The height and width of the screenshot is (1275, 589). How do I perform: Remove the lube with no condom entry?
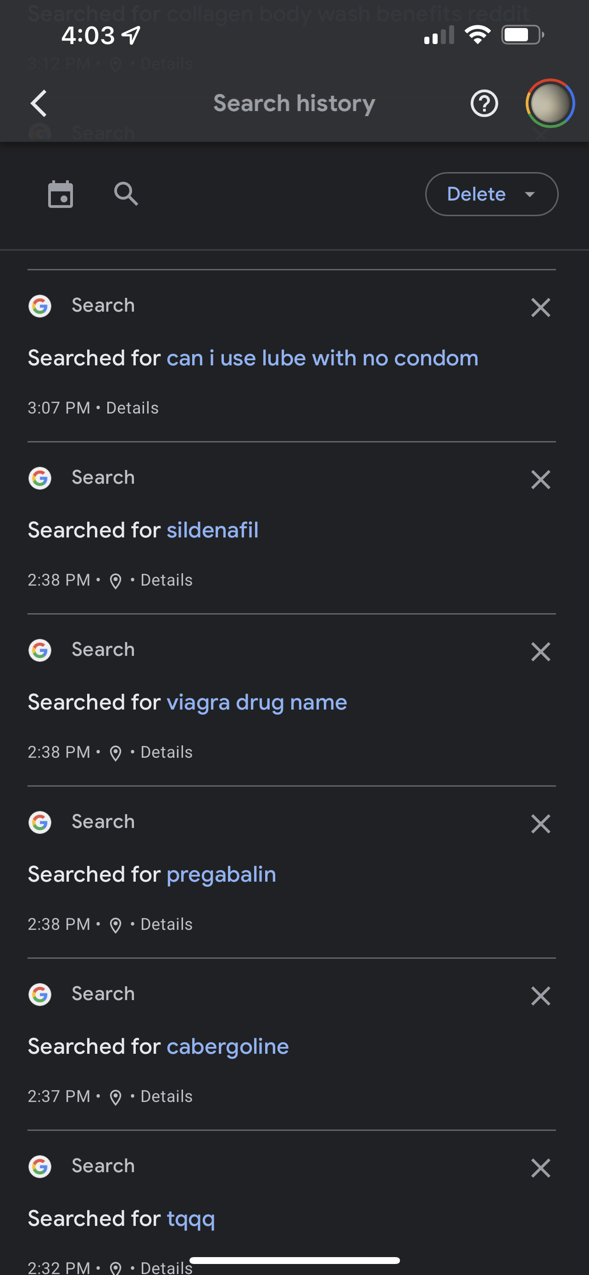(x=540, y=308)
